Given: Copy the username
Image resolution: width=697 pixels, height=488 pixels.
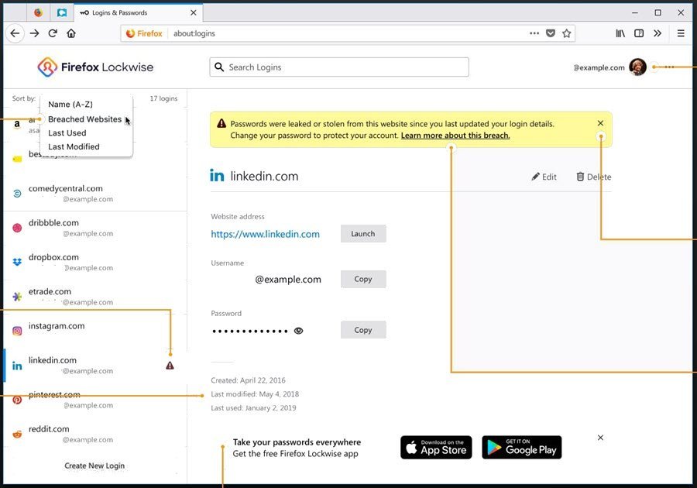Looking at the screenshot, I should pos(363,279).
